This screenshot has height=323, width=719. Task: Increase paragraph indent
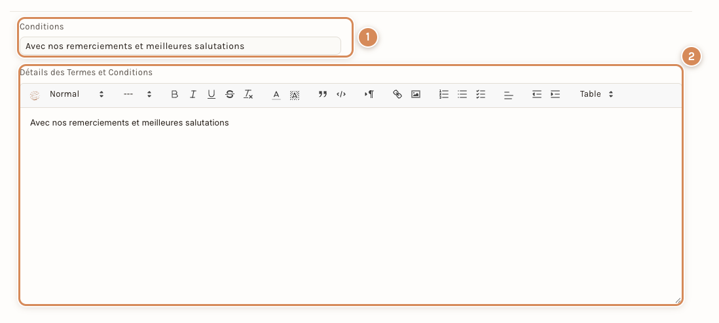point(555,94)
